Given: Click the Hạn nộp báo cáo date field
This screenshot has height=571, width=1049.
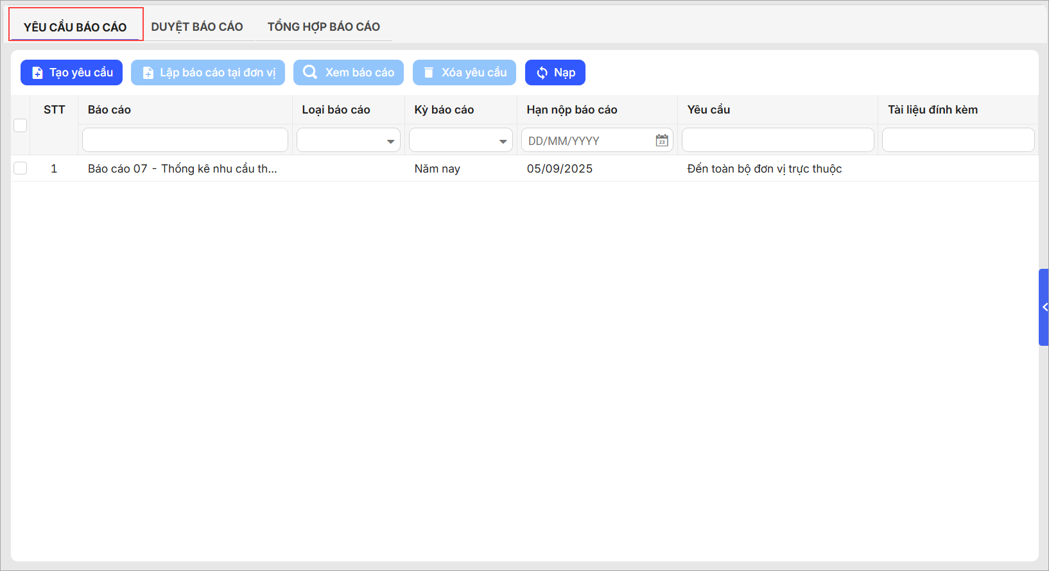Looking at the screenshot, I should click(x=587, y=141).
